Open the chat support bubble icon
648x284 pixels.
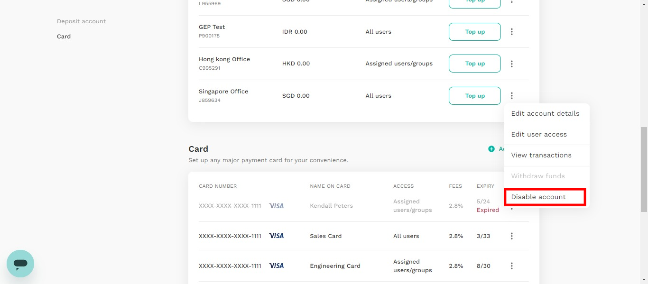(x=20, y=264)
